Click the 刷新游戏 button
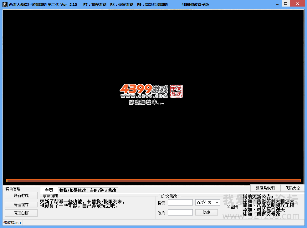307x228 pixels. (21, 196)
